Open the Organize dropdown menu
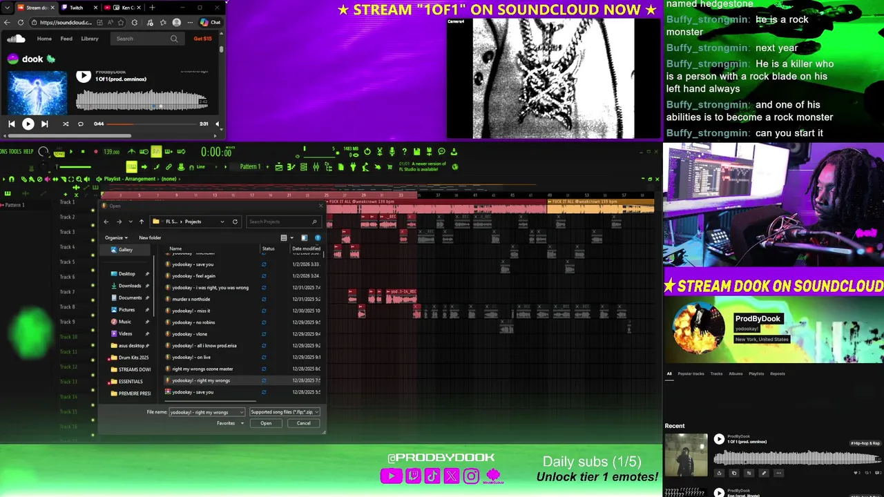 pyautogui.click(x=116, y=237)
